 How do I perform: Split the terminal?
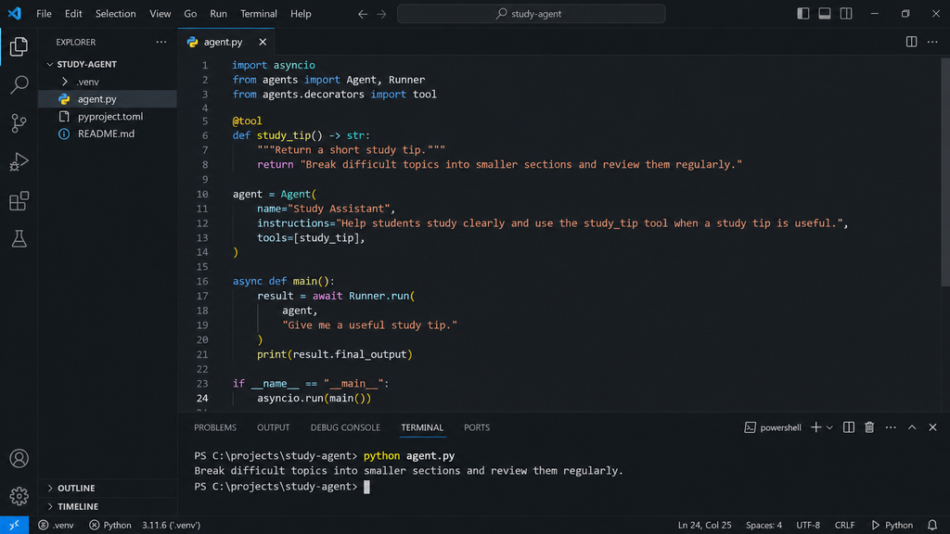[849, 427]
